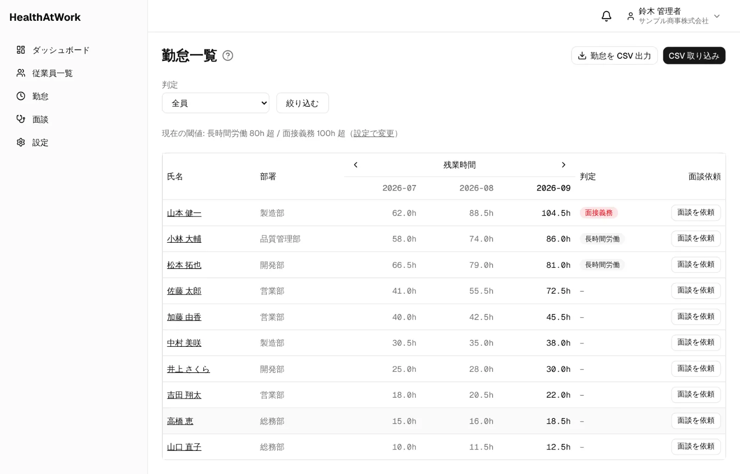
Task: Click the 104.5h overtime value
Action: click(556, 213)
